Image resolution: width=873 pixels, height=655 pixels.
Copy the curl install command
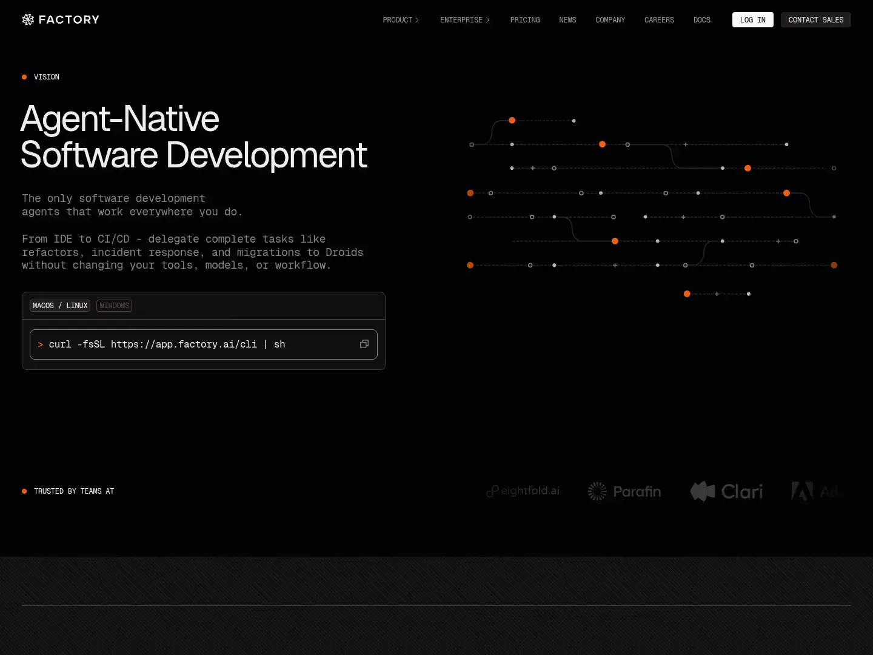click(x=364, y=344)
